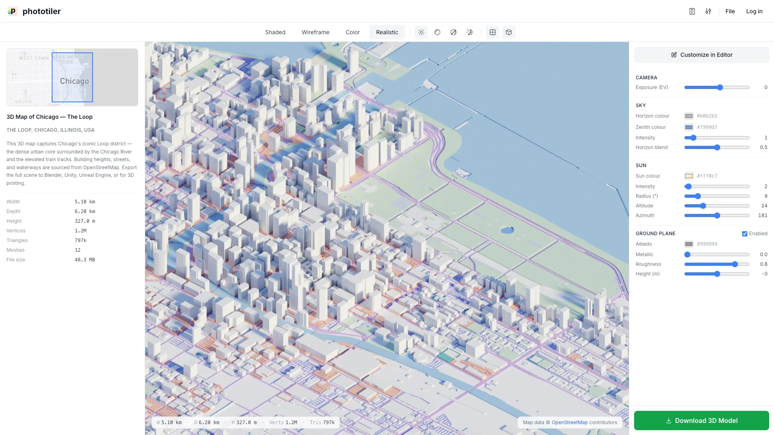Click the File size value '48.3 MB'
The height and width of the screenshot is (435, 774).
click(x=85, y=260)
